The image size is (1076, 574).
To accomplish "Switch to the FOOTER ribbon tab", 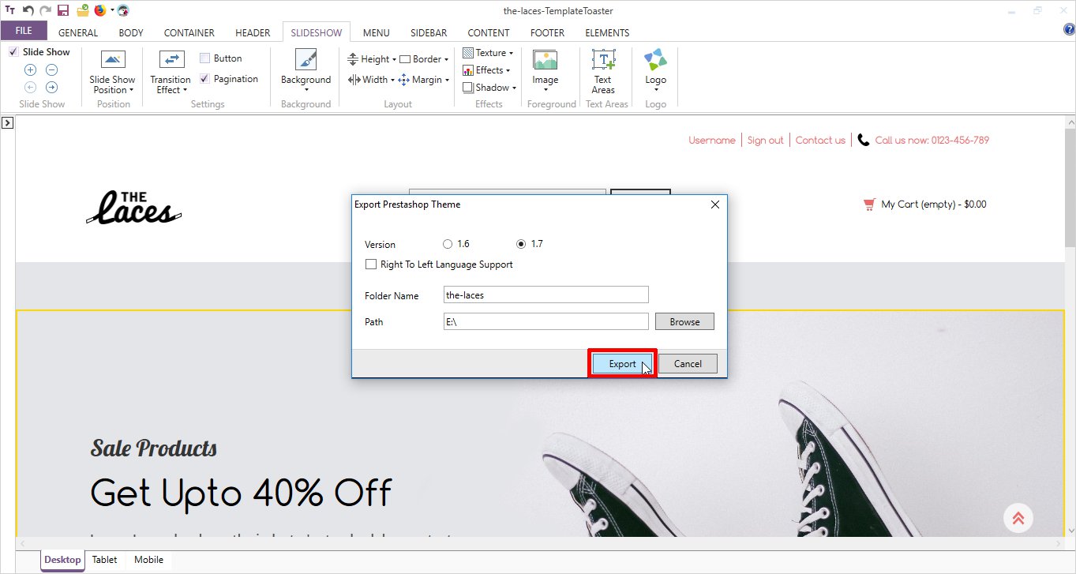I will coord(547,33).
